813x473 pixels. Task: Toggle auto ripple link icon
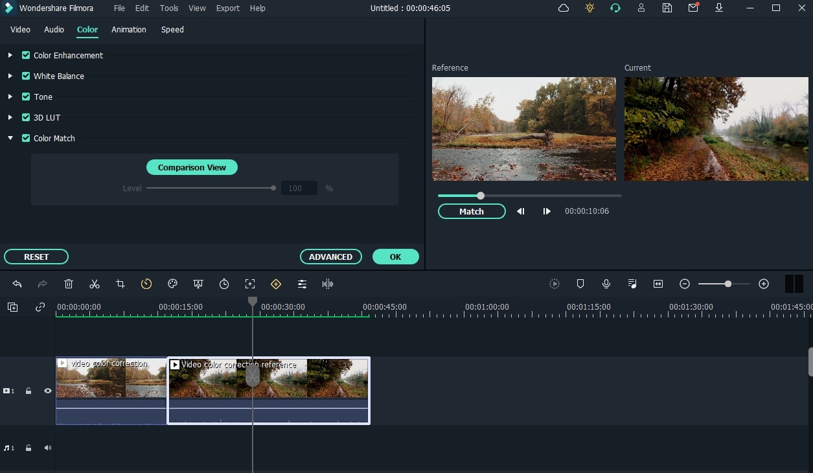click(x=40, y=307)
